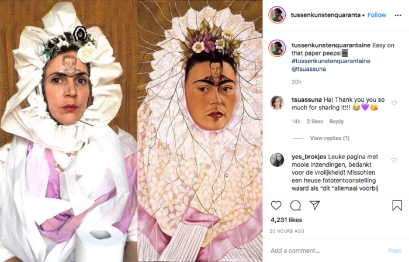
Task: Click tsuassuna's profile picture
Action: 278,102
